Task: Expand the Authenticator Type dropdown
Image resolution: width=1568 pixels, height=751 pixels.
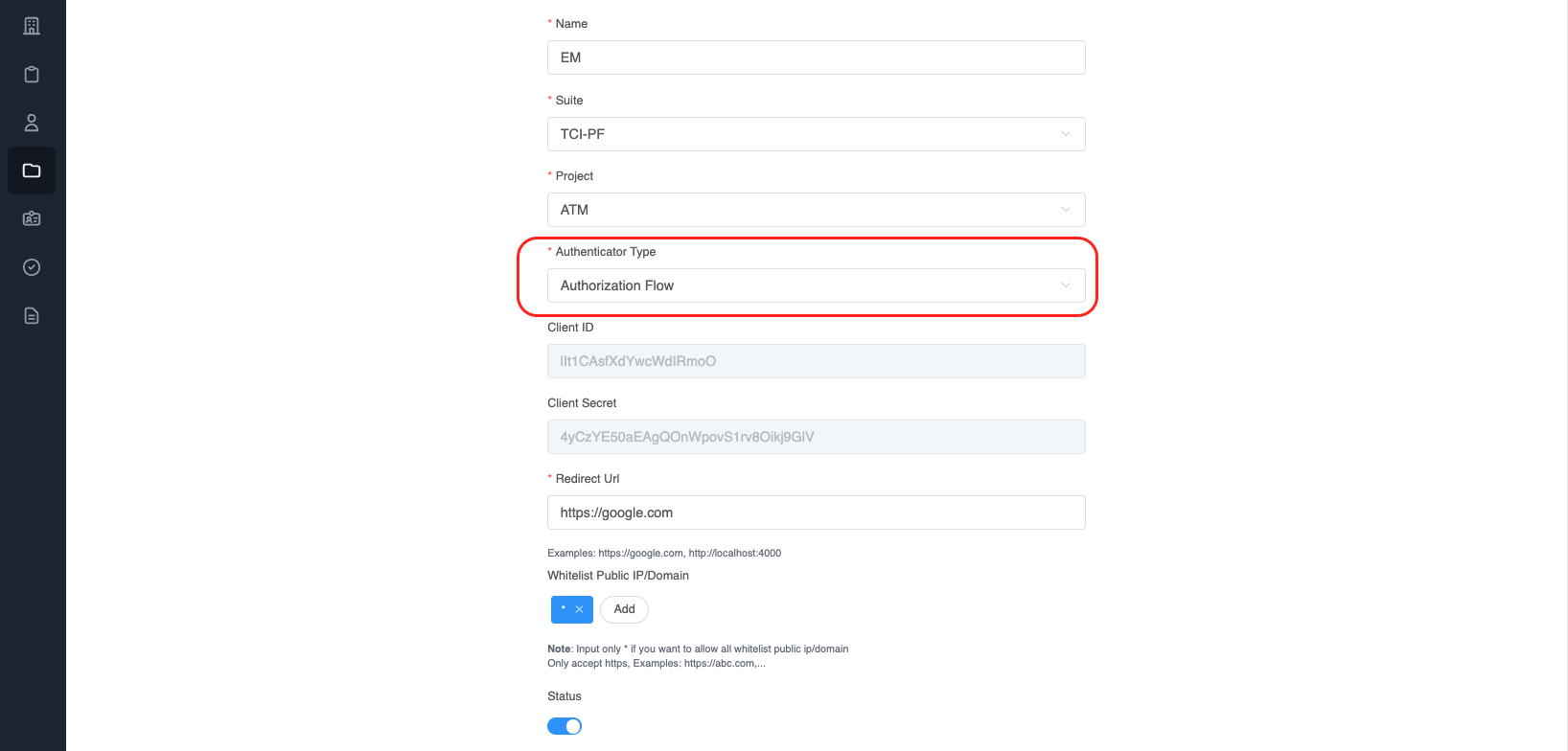Action: [x=815, y=285]
